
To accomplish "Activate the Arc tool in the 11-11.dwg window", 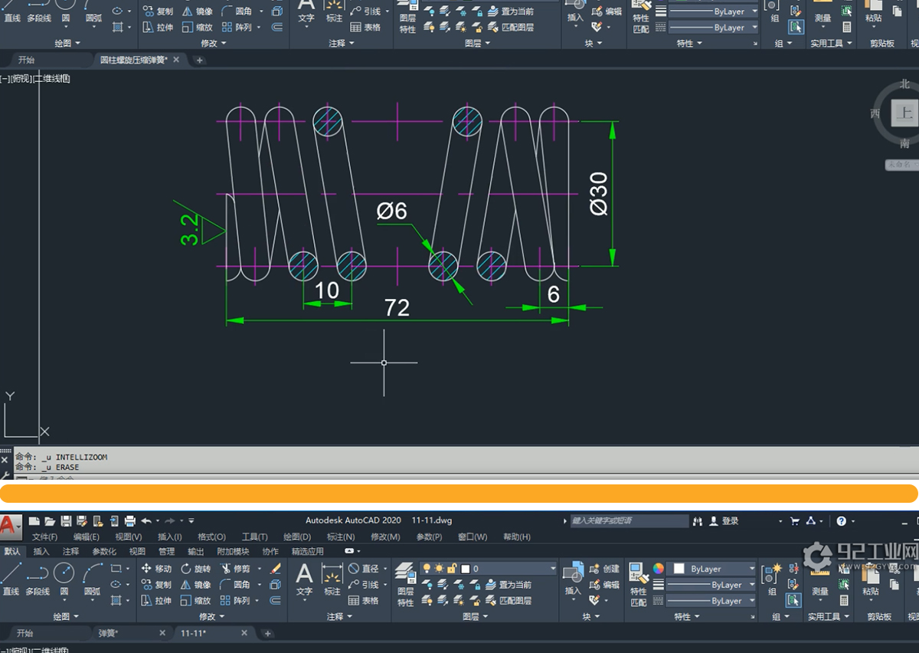I will pos(93,577).
